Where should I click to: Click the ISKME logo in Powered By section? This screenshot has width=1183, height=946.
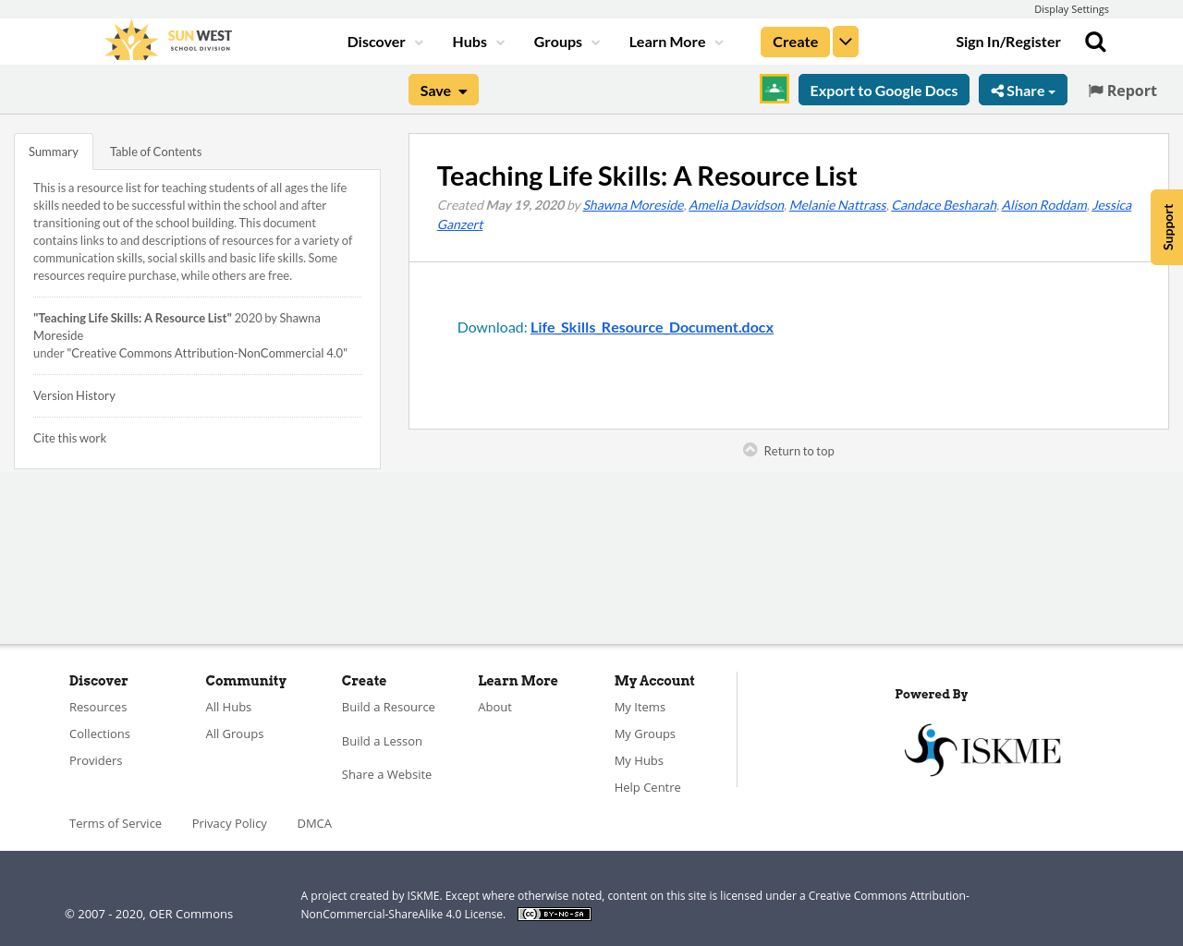click(982, 749)
